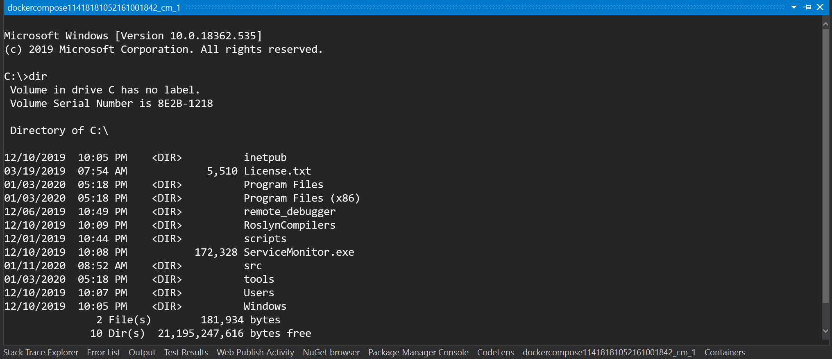Switch to the CodeLens tab
The height and width of the screenshot is (359, 832).
click(x=495, y=352)
